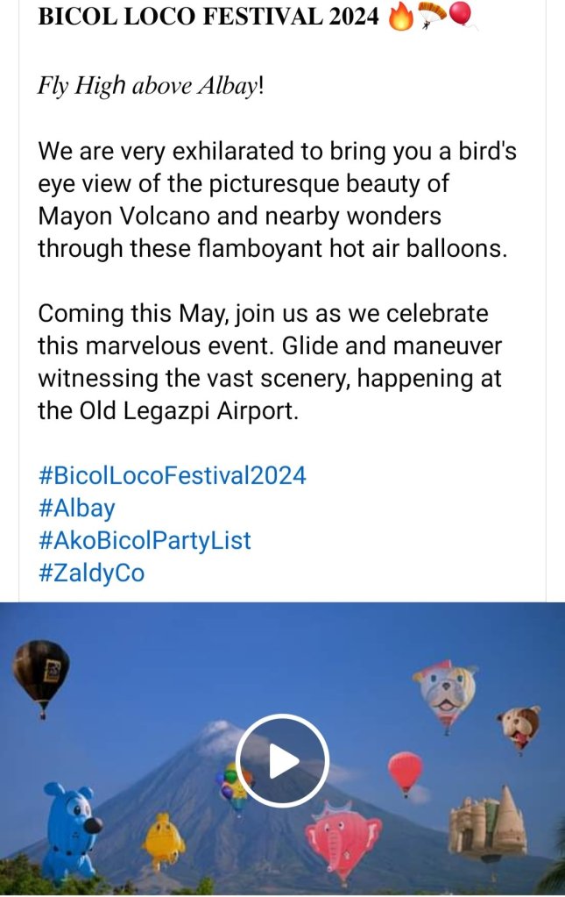Click the "Fly High above Albay" italic line
This screenshot has height=897, width=565.
pyautogui.click(x=150, y=87)
